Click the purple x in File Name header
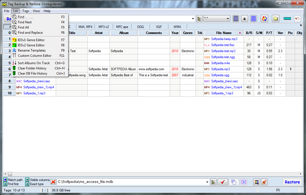Viewport: 306px width, 195px height. point(240,33)
